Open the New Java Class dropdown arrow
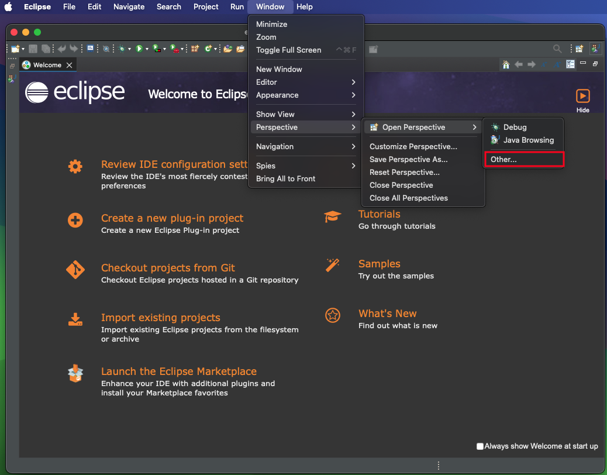The image size is (607, 475). coord(215,49)
